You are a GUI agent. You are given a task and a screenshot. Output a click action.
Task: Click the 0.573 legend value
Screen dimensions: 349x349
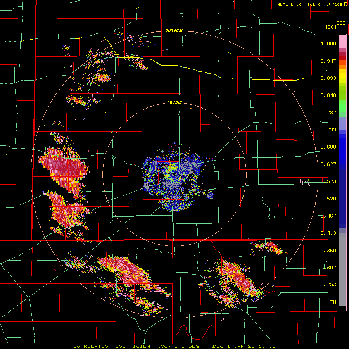click(x=328, y=181)
